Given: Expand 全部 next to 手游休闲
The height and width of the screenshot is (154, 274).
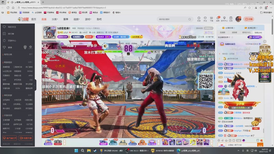Looking at the screenshot, I should pos(30,115).
